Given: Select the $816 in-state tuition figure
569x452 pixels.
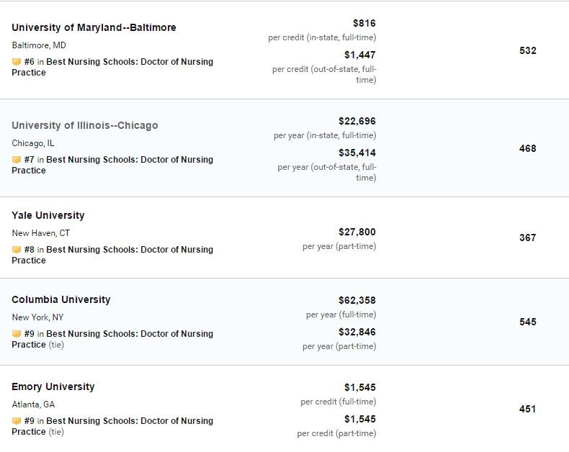Looking at the screenshot, I should [x=364, y=23].
